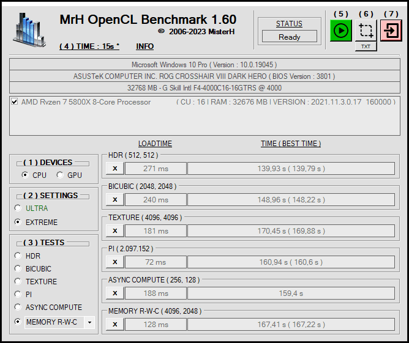409x343 pixels.
Task: Click the TEXTURE loadtime value 181 ms
Action: (x=156, y=231)
